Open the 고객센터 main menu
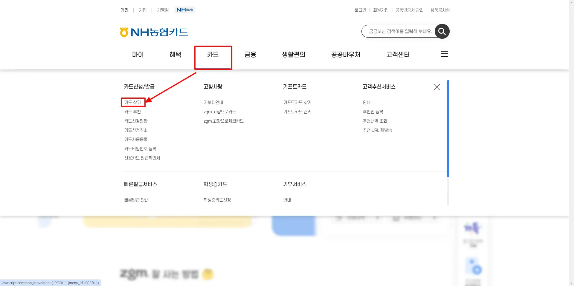The width and height of the screenshot is (574, 286). pyautogui.click(x=398, y=54)
